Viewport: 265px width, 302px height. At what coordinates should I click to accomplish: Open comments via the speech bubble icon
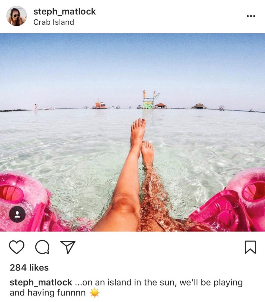click(42, 247)
